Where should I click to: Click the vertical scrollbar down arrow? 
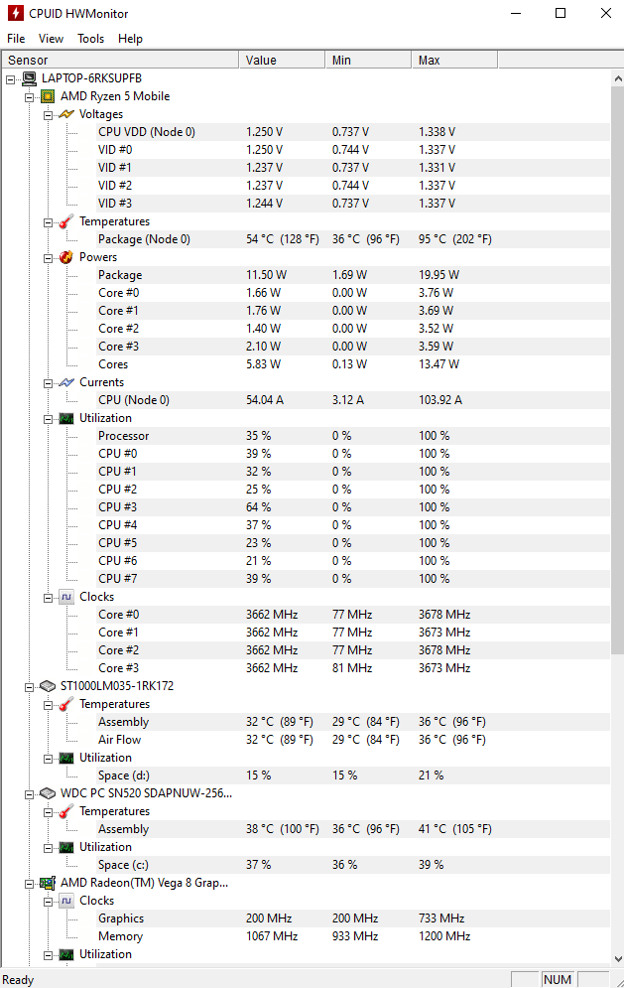tap(617, 958)
